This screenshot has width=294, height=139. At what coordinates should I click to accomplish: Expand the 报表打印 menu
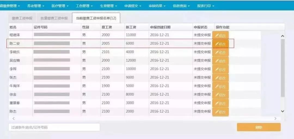coord(206,6)
